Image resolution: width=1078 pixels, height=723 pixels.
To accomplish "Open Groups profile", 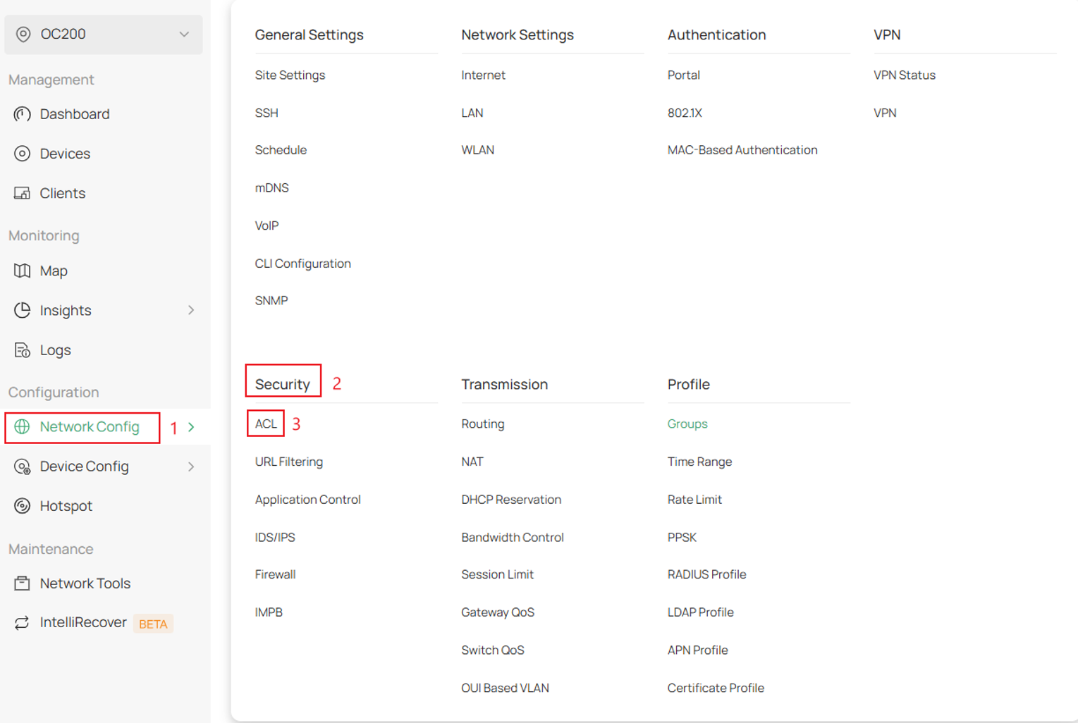I will (687, 424).
